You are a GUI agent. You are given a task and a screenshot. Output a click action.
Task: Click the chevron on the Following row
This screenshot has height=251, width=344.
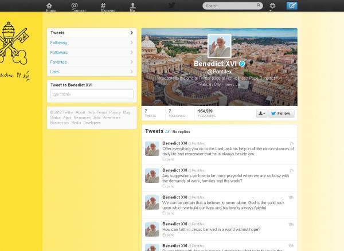click(x=132, y=42)
